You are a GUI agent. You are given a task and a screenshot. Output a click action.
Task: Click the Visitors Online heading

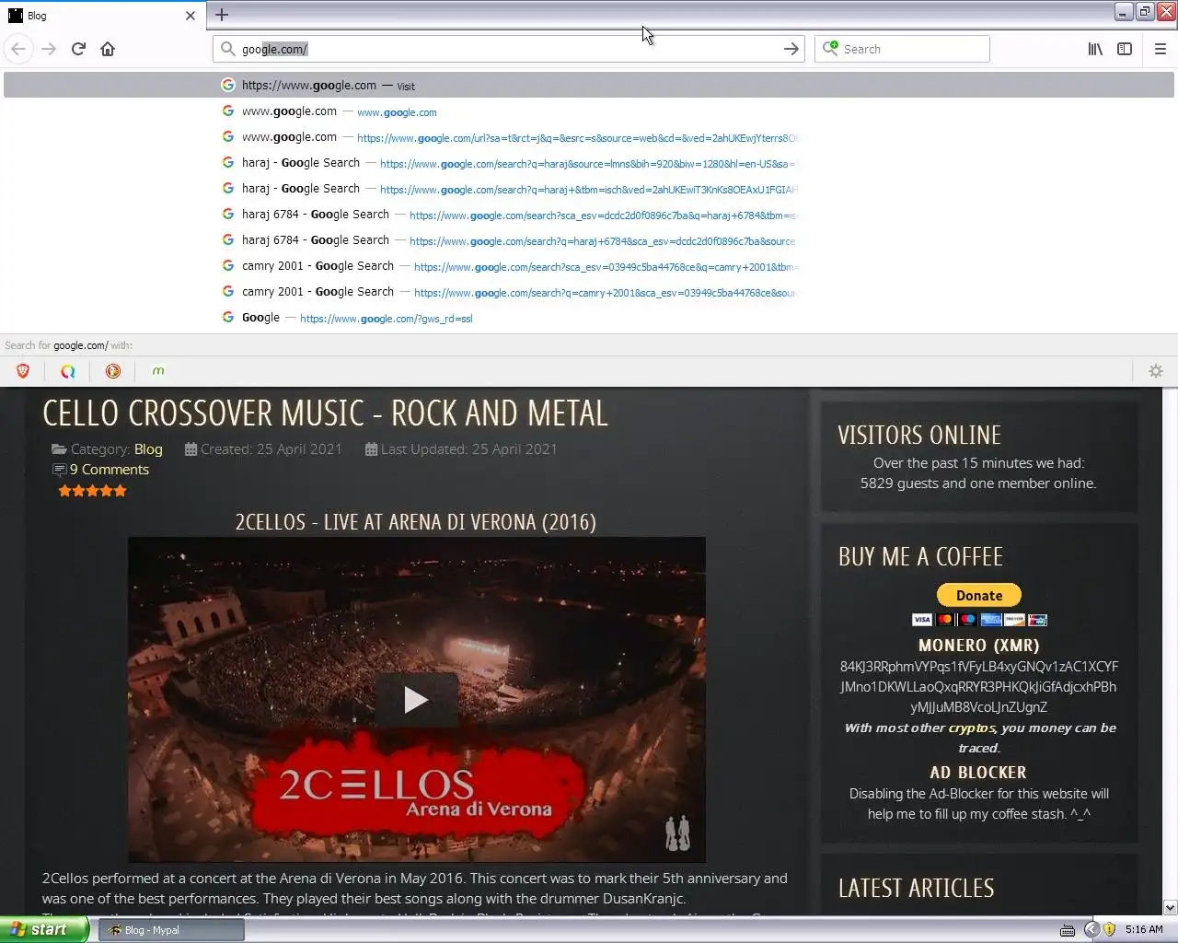919,435
